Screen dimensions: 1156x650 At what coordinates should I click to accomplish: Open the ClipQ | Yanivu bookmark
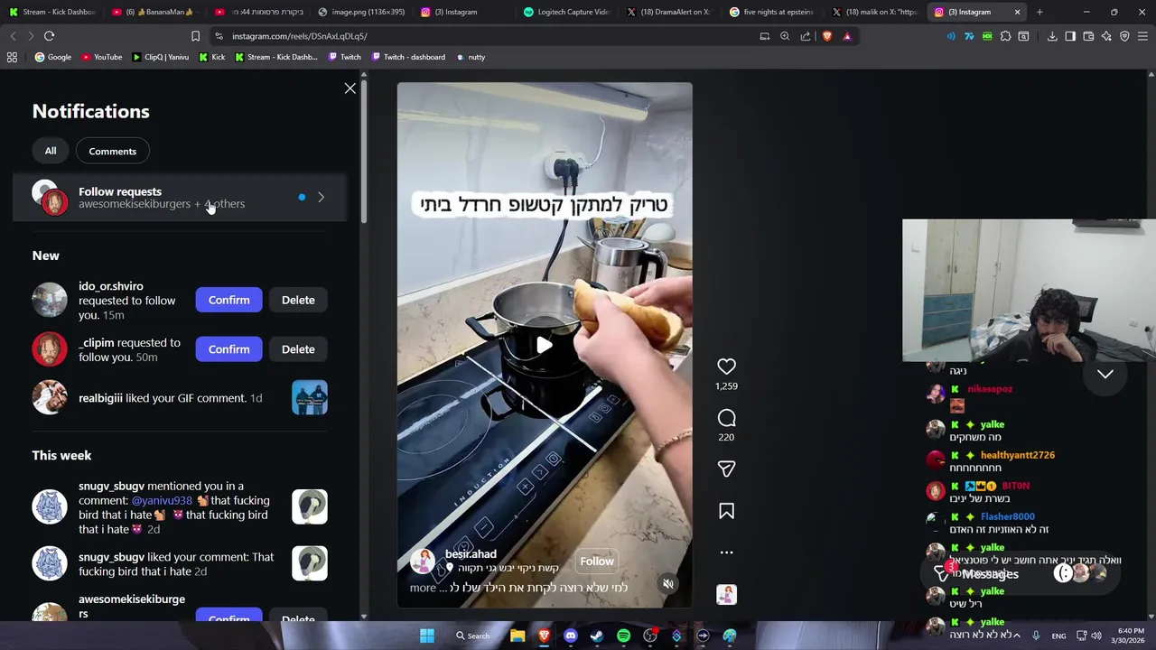coord(160,57)
